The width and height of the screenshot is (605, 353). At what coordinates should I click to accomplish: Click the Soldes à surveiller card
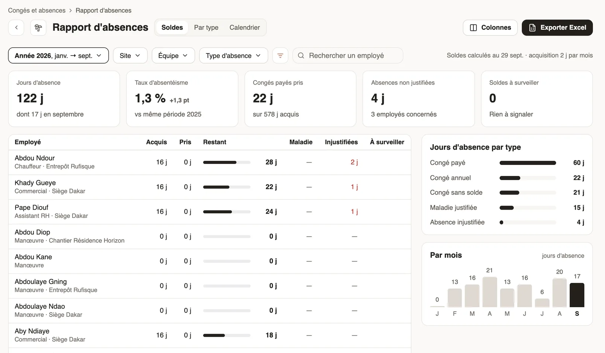(x=537, y=99)
